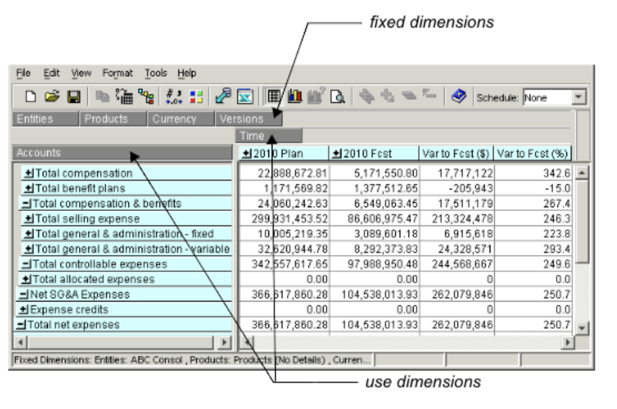This screenshot has height=409, width=617.
Task: Click the Open folder toolbar icon
Action: [x=51, y=98]
